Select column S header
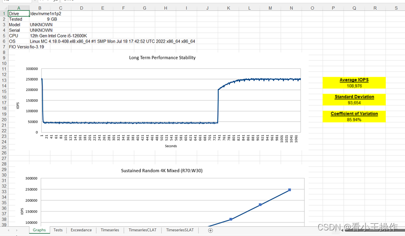405x236 pixels. coord(396,8)
